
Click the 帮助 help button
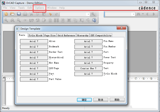pyautogui.click(x=117, y=100)
